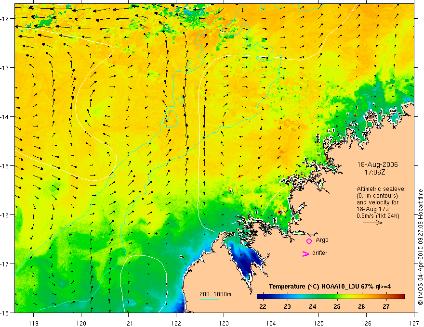424x327 pixels.
Task: Click the dark blue end of temperature colorbar
Action: tap(260, 297)
